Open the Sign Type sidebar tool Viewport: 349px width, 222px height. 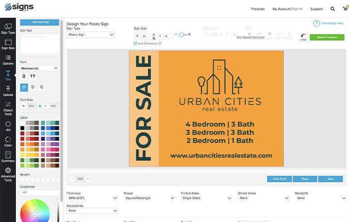(x=8, y=29)
